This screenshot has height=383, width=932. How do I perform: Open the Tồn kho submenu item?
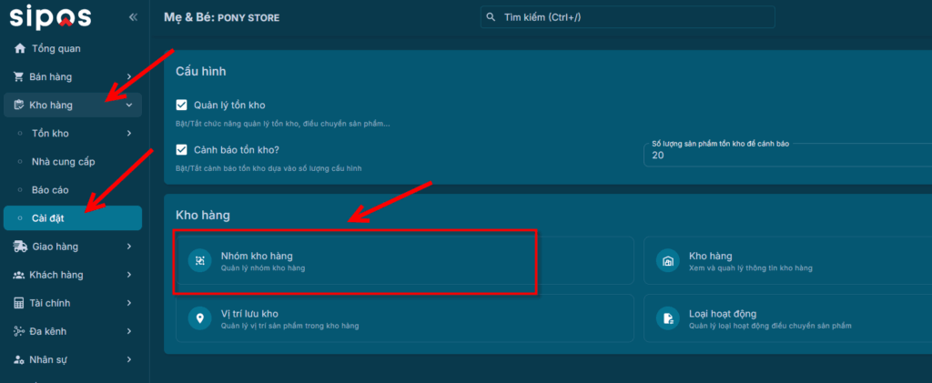click(73, 134)
